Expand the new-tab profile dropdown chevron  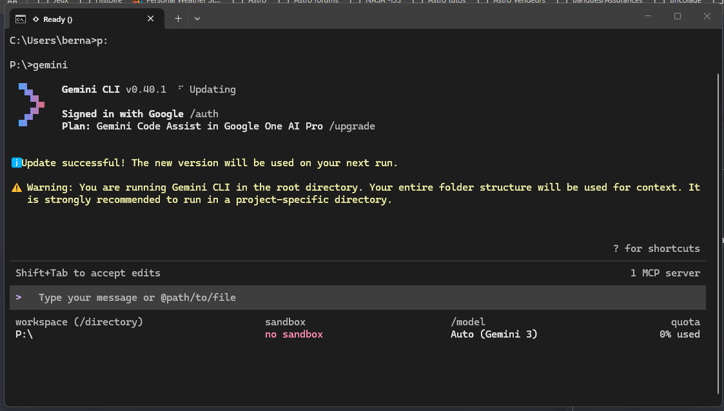(197, 19)
